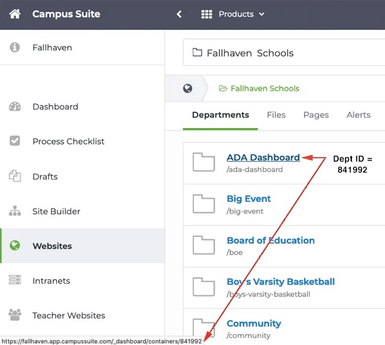The width and height of the screenshot is (385, 345).
Task: Click the Process Checklist checkmark icon
Action: [x=15, y=141]
